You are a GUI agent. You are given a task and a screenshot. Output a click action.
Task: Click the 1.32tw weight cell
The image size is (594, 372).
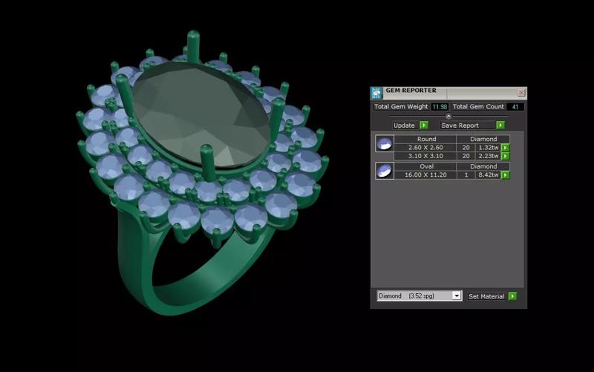pyautogui.click(x=489, y=148)
